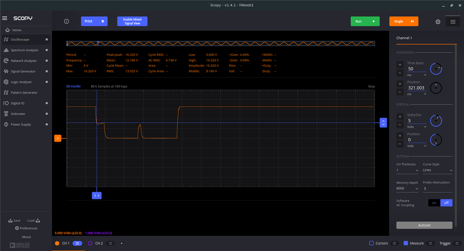Click Save in the sidebar

click(x=14, y=221)
